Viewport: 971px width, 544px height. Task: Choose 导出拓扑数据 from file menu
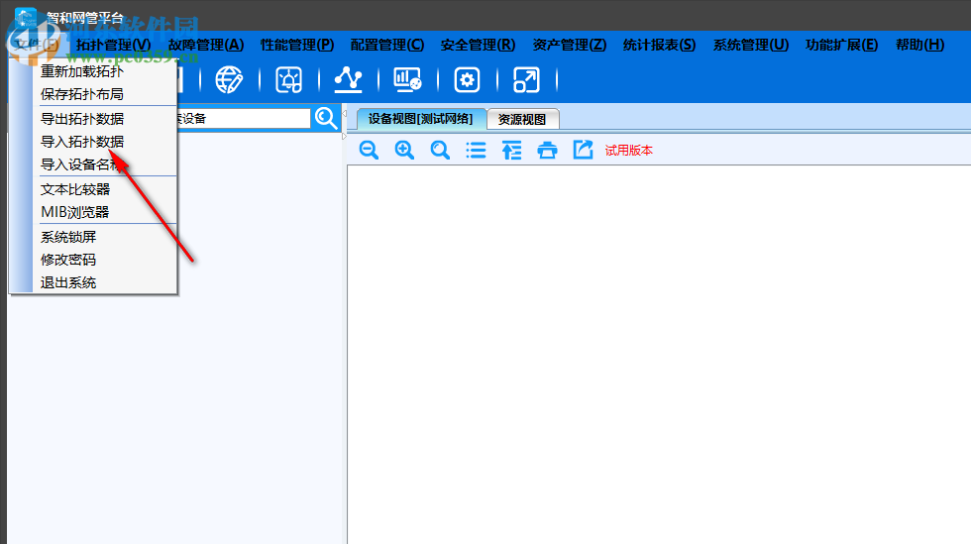pos(82,118)
